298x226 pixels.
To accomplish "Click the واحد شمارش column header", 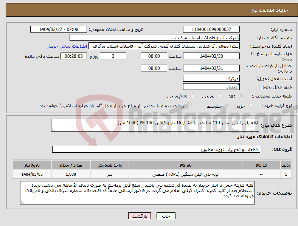I will (x=110, y=165).
